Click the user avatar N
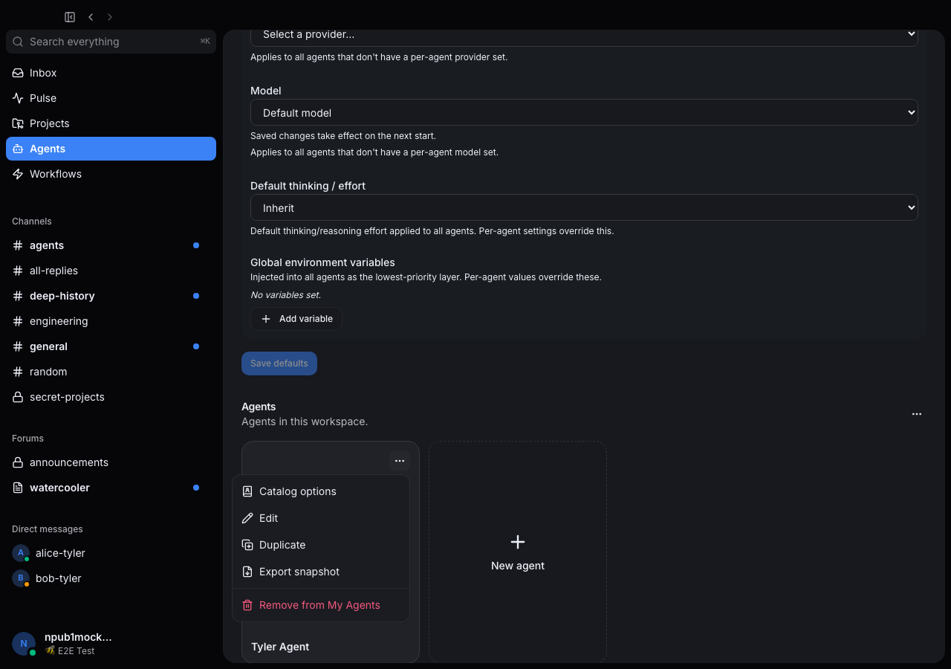This screenshot has height=669, width=951. tap(24, 644)
